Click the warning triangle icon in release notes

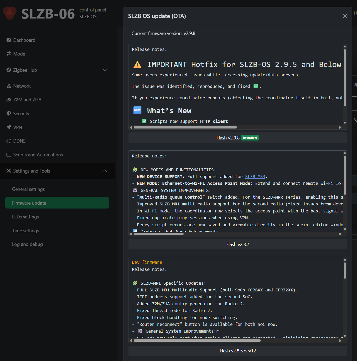point(137,65)
